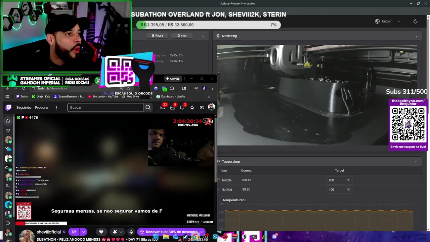Open Chrome apps grid in bookmarks bar
This screenshot has width=430, height=242.
7,96
